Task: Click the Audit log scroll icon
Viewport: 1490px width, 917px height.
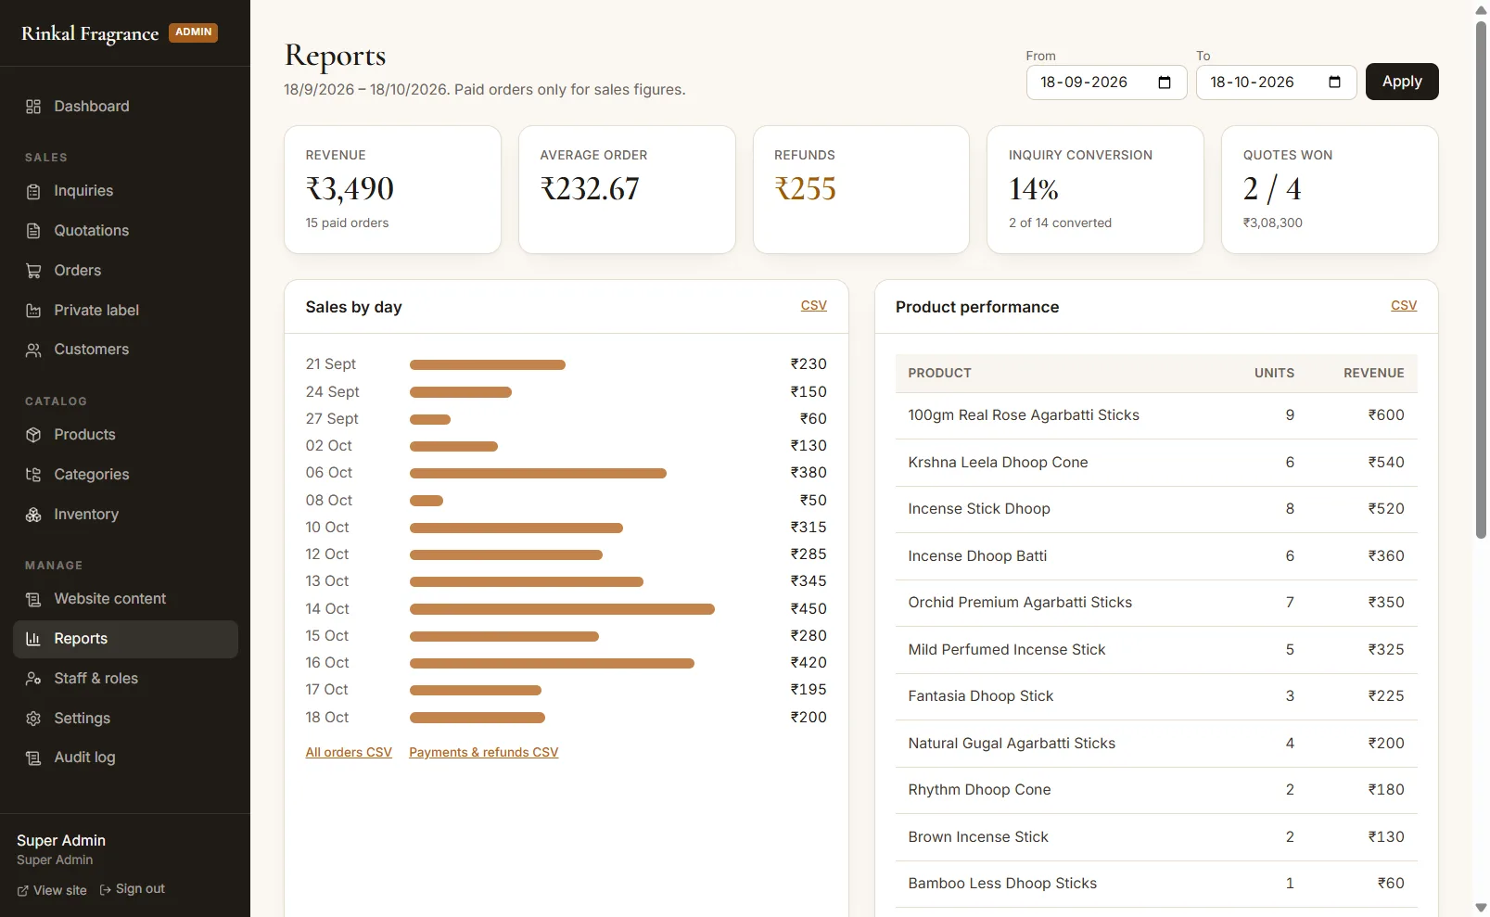Action: (33, 758)
